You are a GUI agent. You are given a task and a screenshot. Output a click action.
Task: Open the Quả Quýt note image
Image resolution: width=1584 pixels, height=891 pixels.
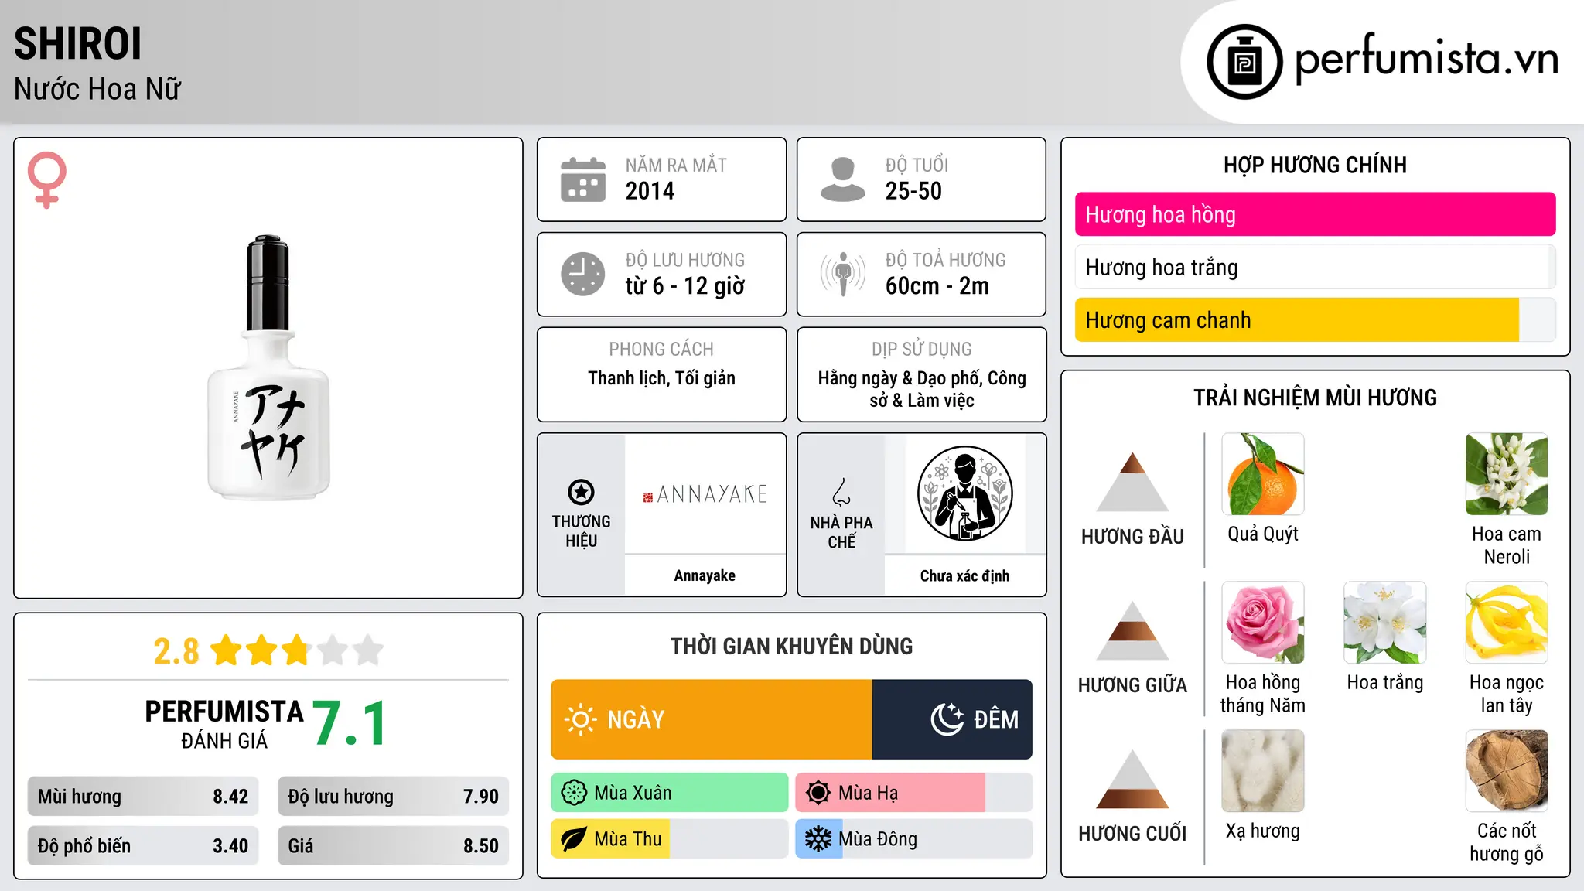[1263, 474]
